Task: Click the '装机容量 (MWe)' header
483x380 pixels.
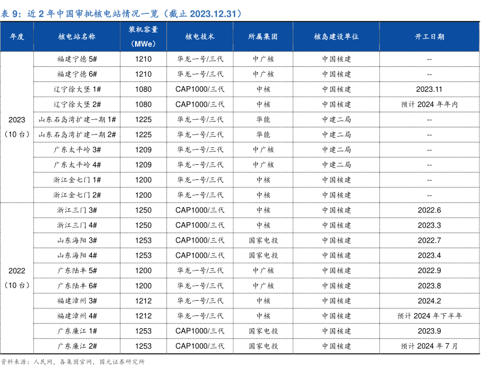Action: click(143, 37)
